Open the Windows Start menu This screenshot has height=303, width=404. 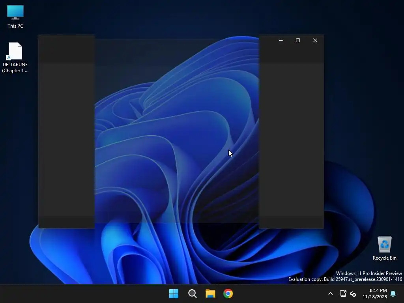click(174, 294)
